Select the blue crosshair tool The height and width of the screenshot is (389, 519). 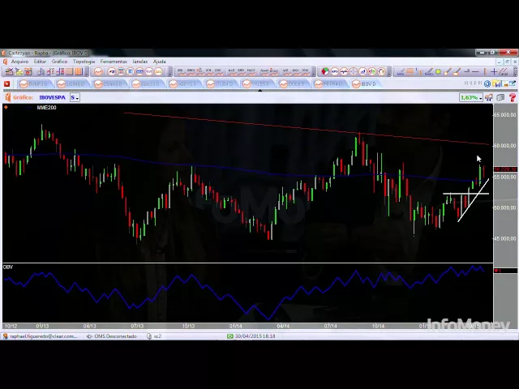(494, 71)
